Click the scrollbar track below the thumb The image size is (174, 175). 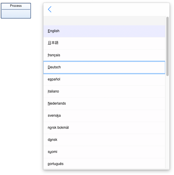click(168, 122)
